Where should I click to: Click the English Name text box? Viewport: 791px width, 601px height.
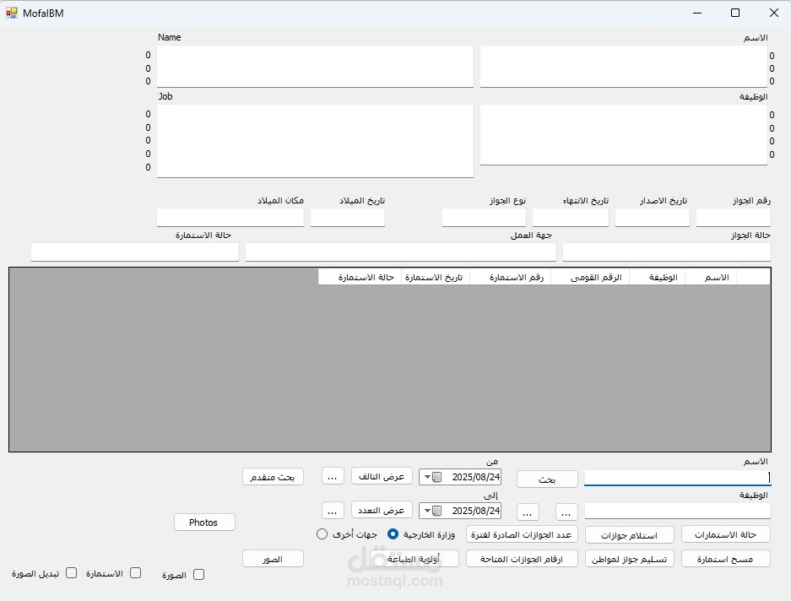[x=315, y=66]
